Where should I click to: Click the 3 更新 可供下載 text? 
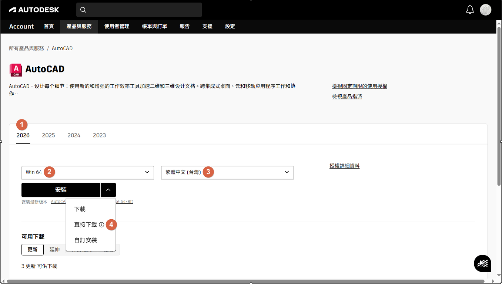pyautogui.click(x=39, y=266)
